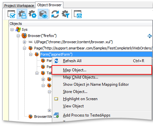Click the Windows flag icon beside Sys
153x127 pixels.
[18, 29]
